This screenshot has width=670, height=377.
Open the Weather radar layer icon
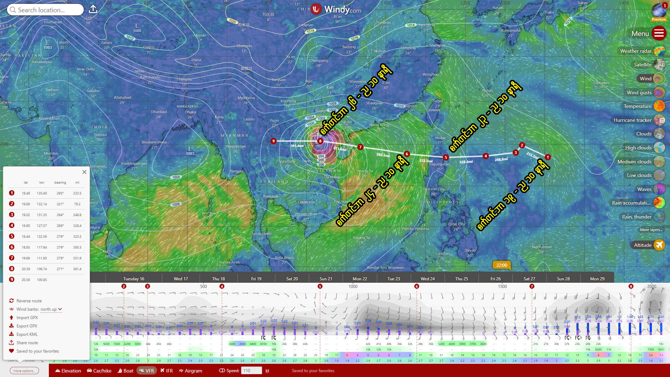coord(659,51)
